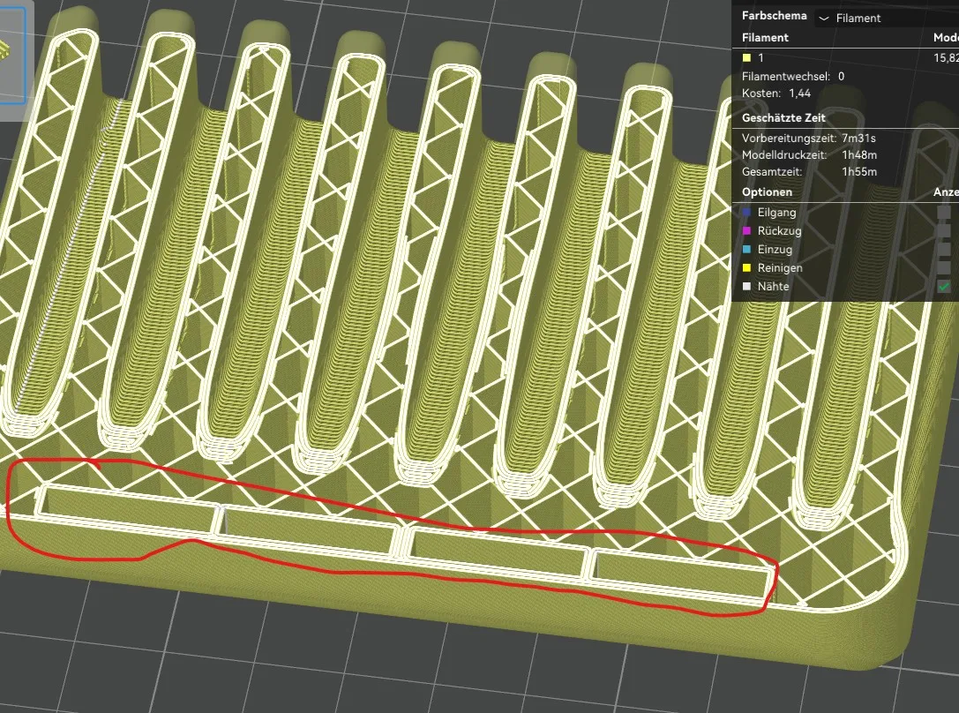
Task: Click the blue Eilgang color marker
Action: pos(746,212)
